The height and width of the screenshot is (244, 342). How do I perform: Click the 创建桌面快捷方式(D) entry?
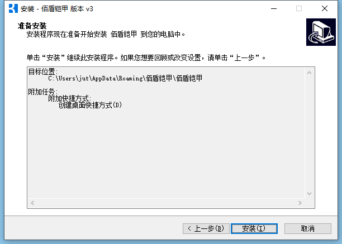[90, 105]
